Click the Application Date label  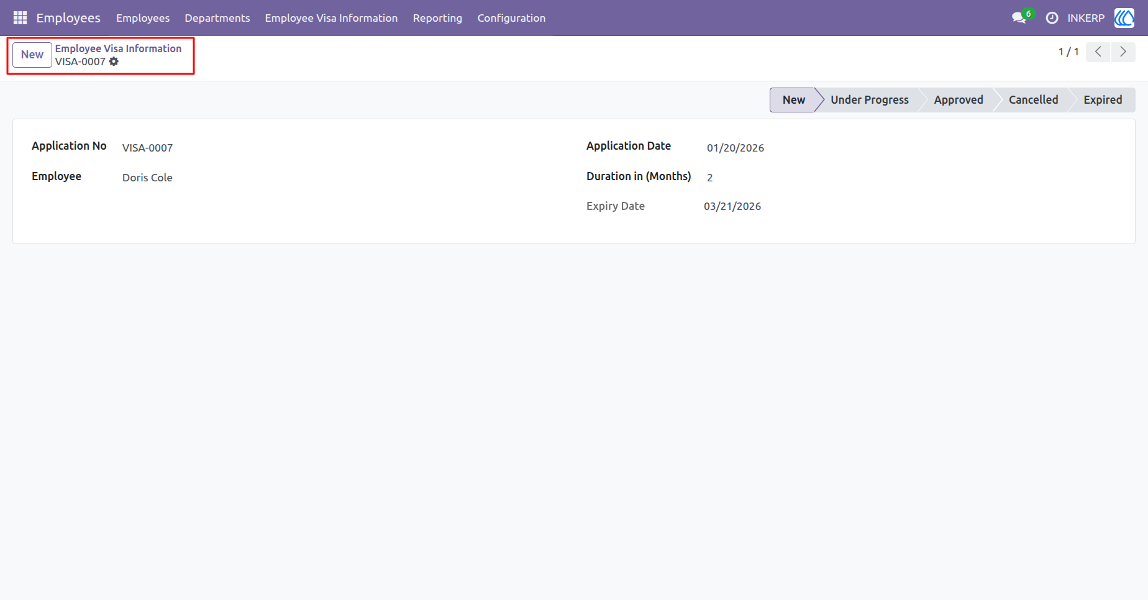(629, 146)
